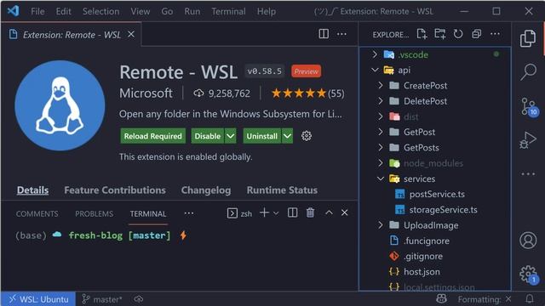Collapse all folders in Explorer
Viewport: 545px width, 306px height.
477,34
